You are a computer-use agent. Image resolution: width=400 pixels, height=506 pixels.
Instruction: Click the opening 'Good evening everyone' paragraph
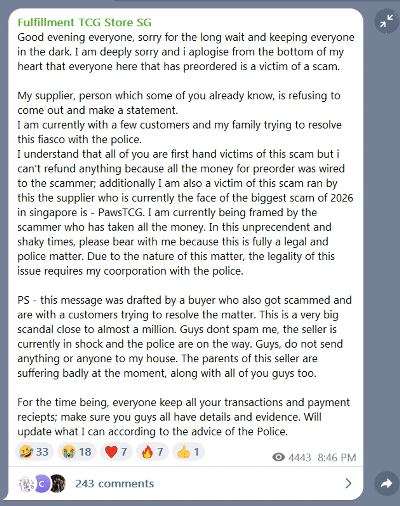tap(185, 52)
